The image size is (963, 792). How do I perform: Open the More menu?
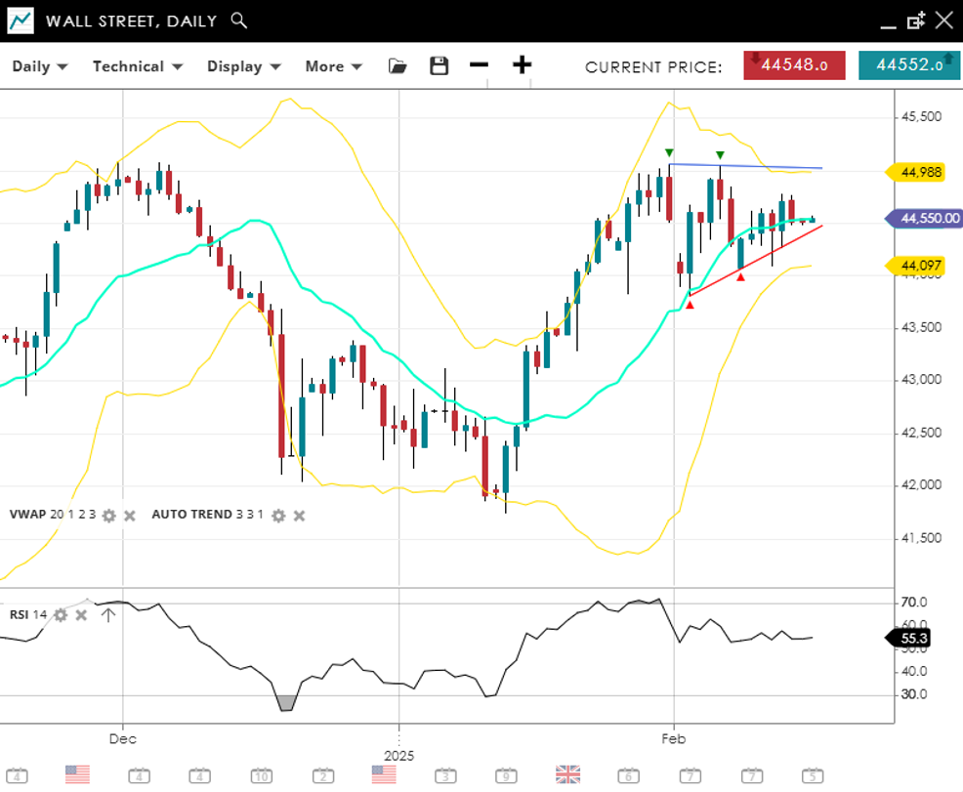point(333,66)
